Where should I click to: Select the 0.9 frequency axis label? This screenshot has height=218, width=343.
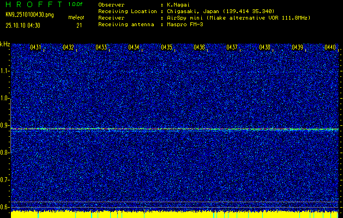pyautogui.click(x=5, y=125)
